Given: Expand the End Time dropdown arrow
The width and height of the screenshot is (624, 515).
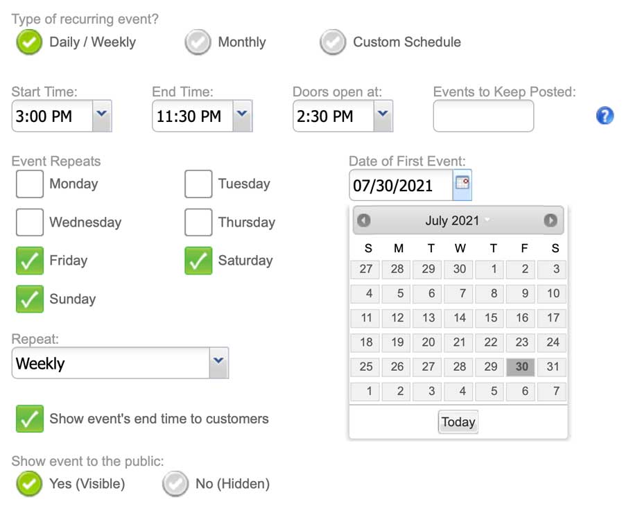Looking at the screenshot, I should click(243, 116).
